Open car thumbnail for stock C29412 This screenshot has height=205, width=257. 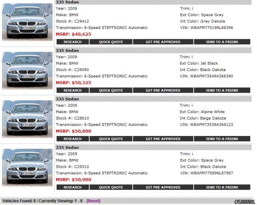pos(27,22)
